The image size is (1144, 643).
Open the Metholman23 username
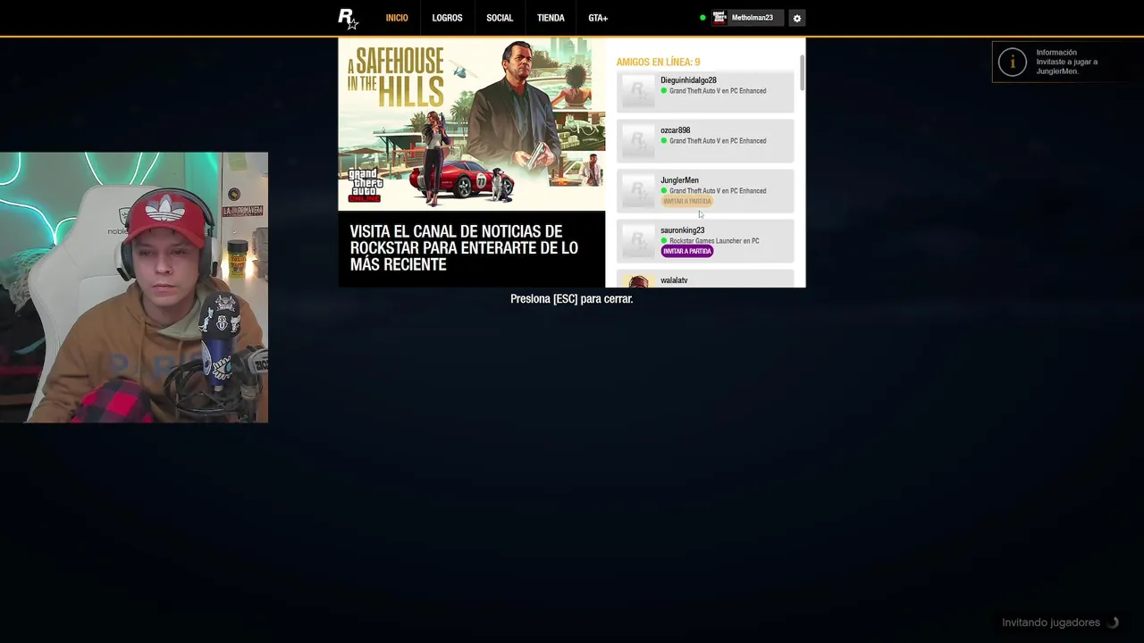click(x=753, y=18)
